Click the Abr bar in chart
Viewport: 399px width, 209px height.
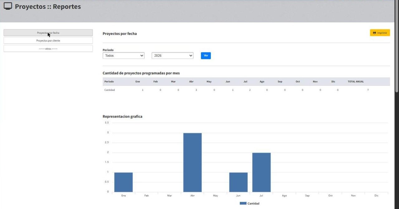click(x=192, y=163)
